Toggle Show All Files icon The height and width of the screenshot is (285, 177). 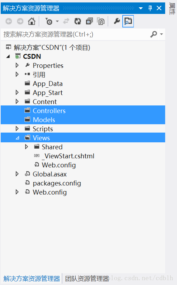coord(101,21)
